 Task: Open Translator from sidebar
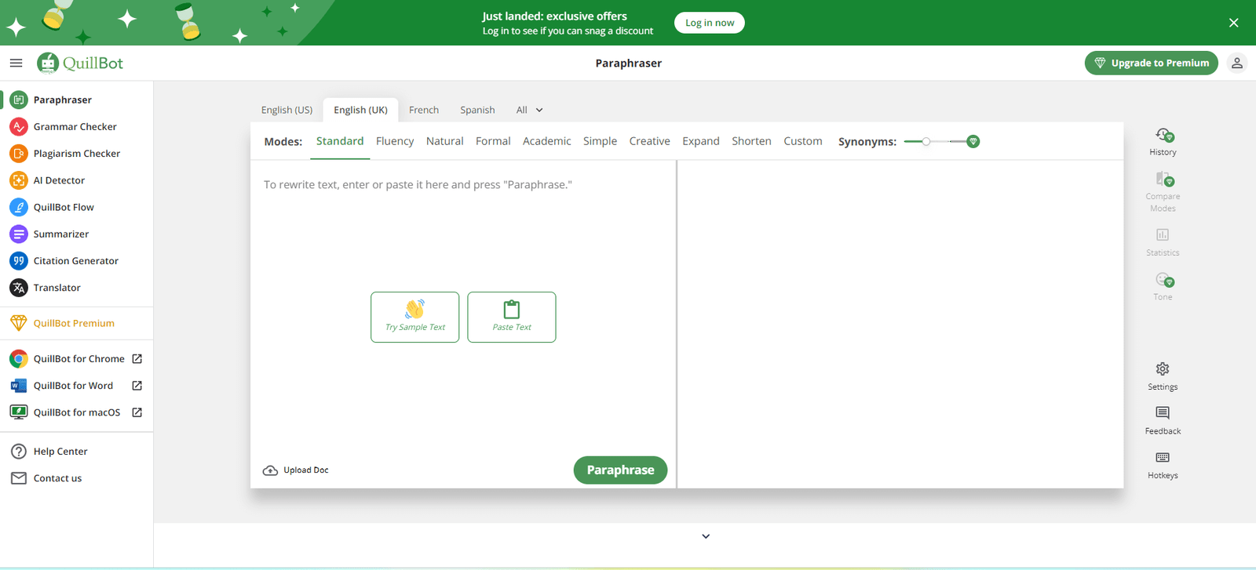[x=77, y=288]
